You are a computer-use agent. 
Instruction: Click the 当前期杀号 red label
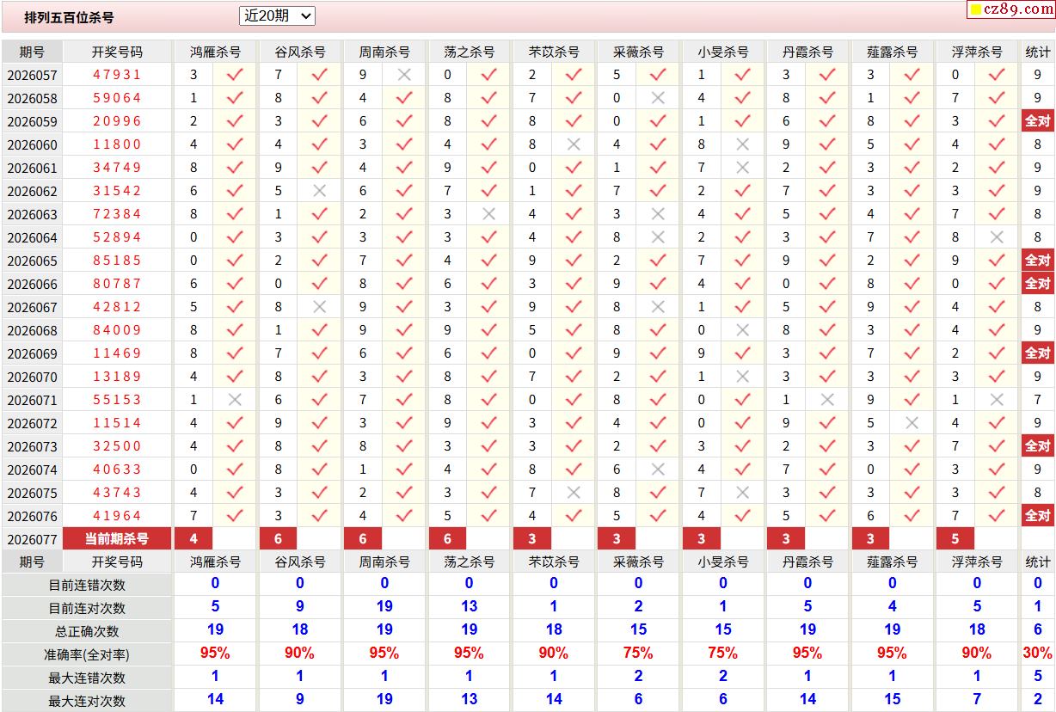coord(117,539)
